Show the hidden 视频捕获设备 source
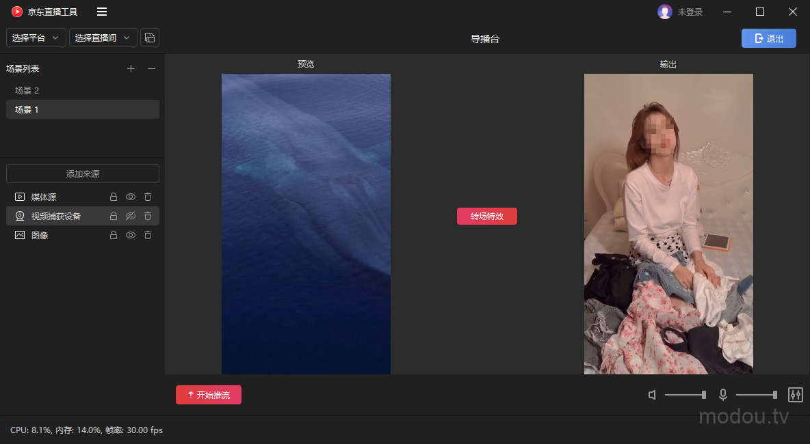This screenshot has height=444, width=810. click(131, 216)
